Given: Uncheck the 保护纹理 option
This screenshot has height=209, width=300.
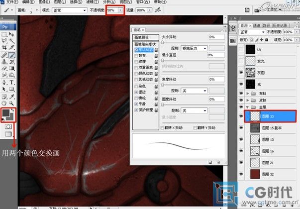Looking at the screenshot, I should coord(136,110).
